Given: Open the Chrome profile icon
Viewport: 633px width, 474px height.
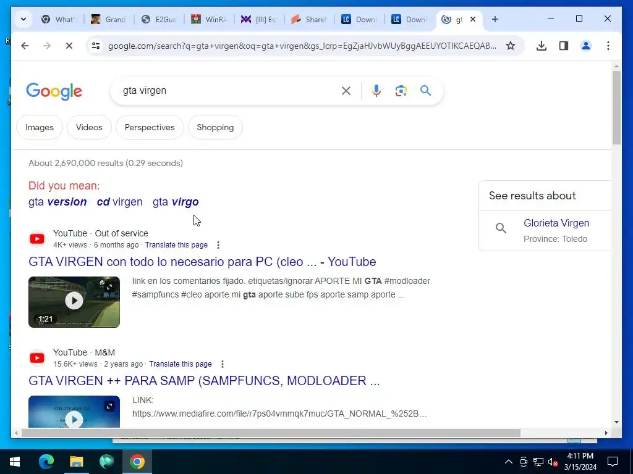Looking at the screenshot, I should (586, 46).
